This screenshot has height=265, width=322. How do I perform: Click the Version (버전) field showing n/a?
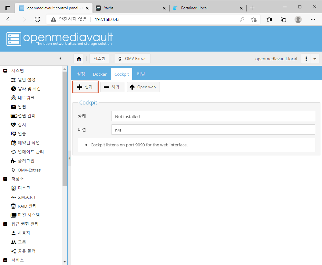coord(213,130)
